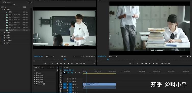Screen dimensions: 192x93
Task: Open Source monitor button editor plus icon
Action: pyautogui.click(x=94, y=64)
